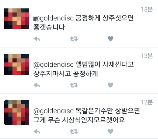The image size is (158, 139).
Task: Reply to the tweet about 앨범많이 사재낀다고
Action: [37, 85]
